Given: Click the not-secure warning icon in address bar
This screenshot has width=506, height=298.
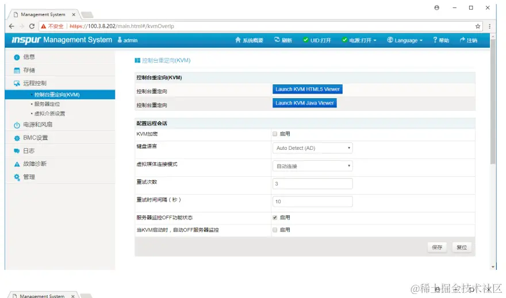Looking at the screenshot, I should [43, 26].
